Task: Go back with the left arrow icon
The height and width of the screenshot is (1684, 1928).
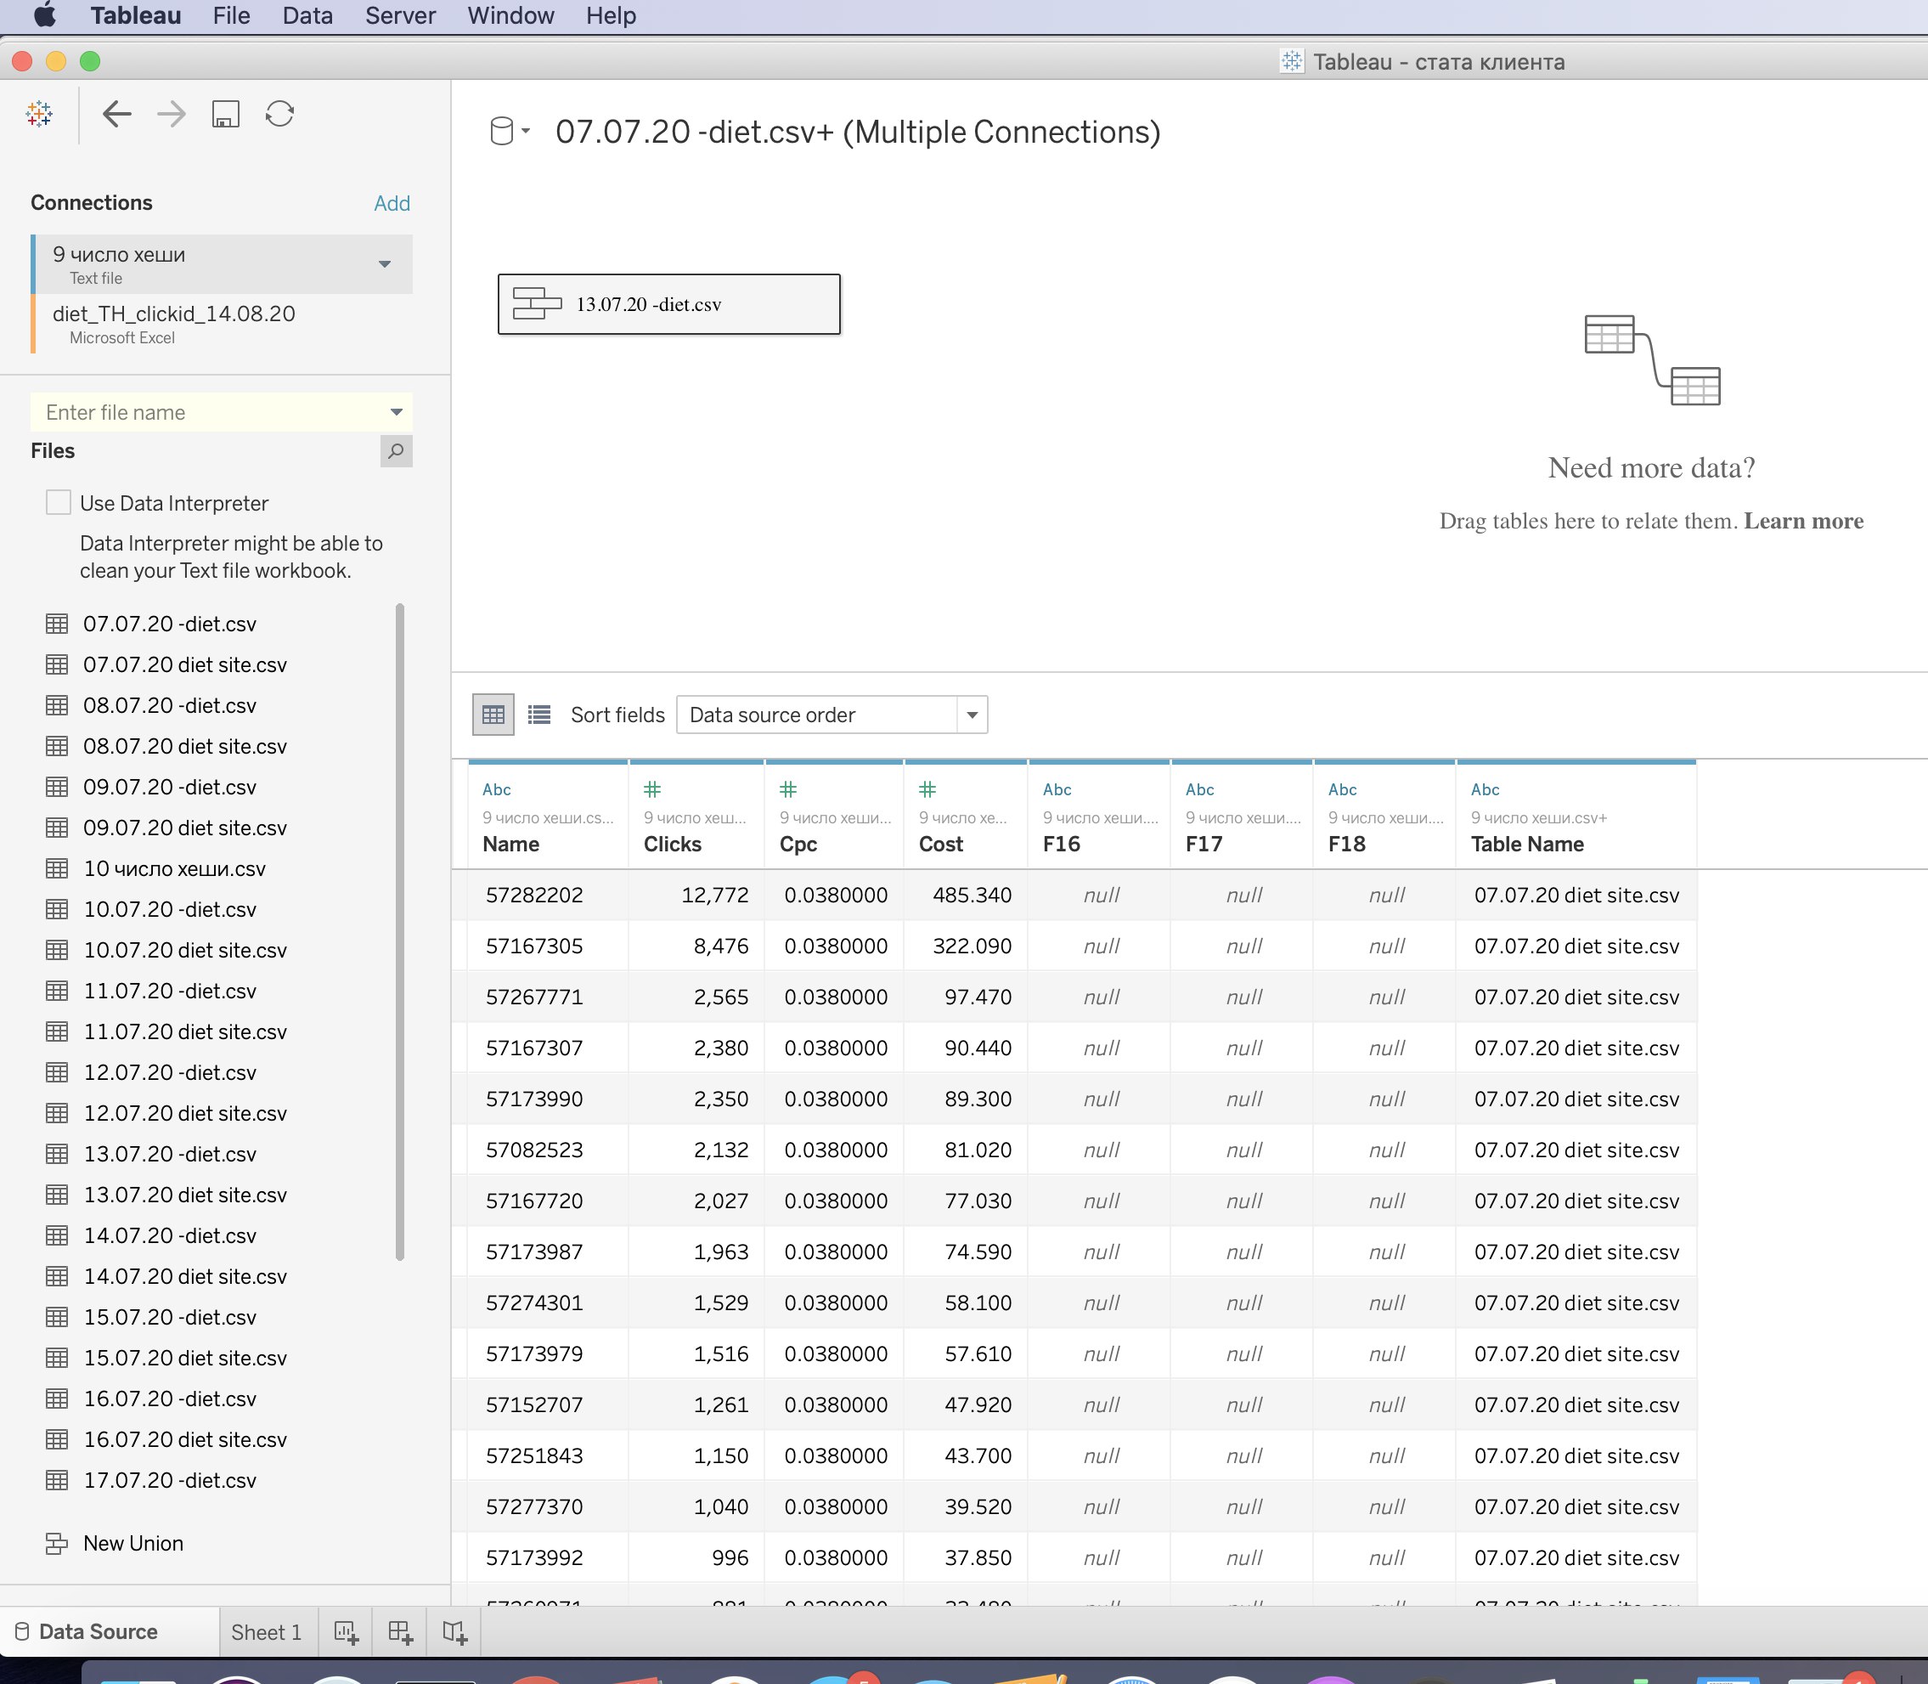Action: 116,115
